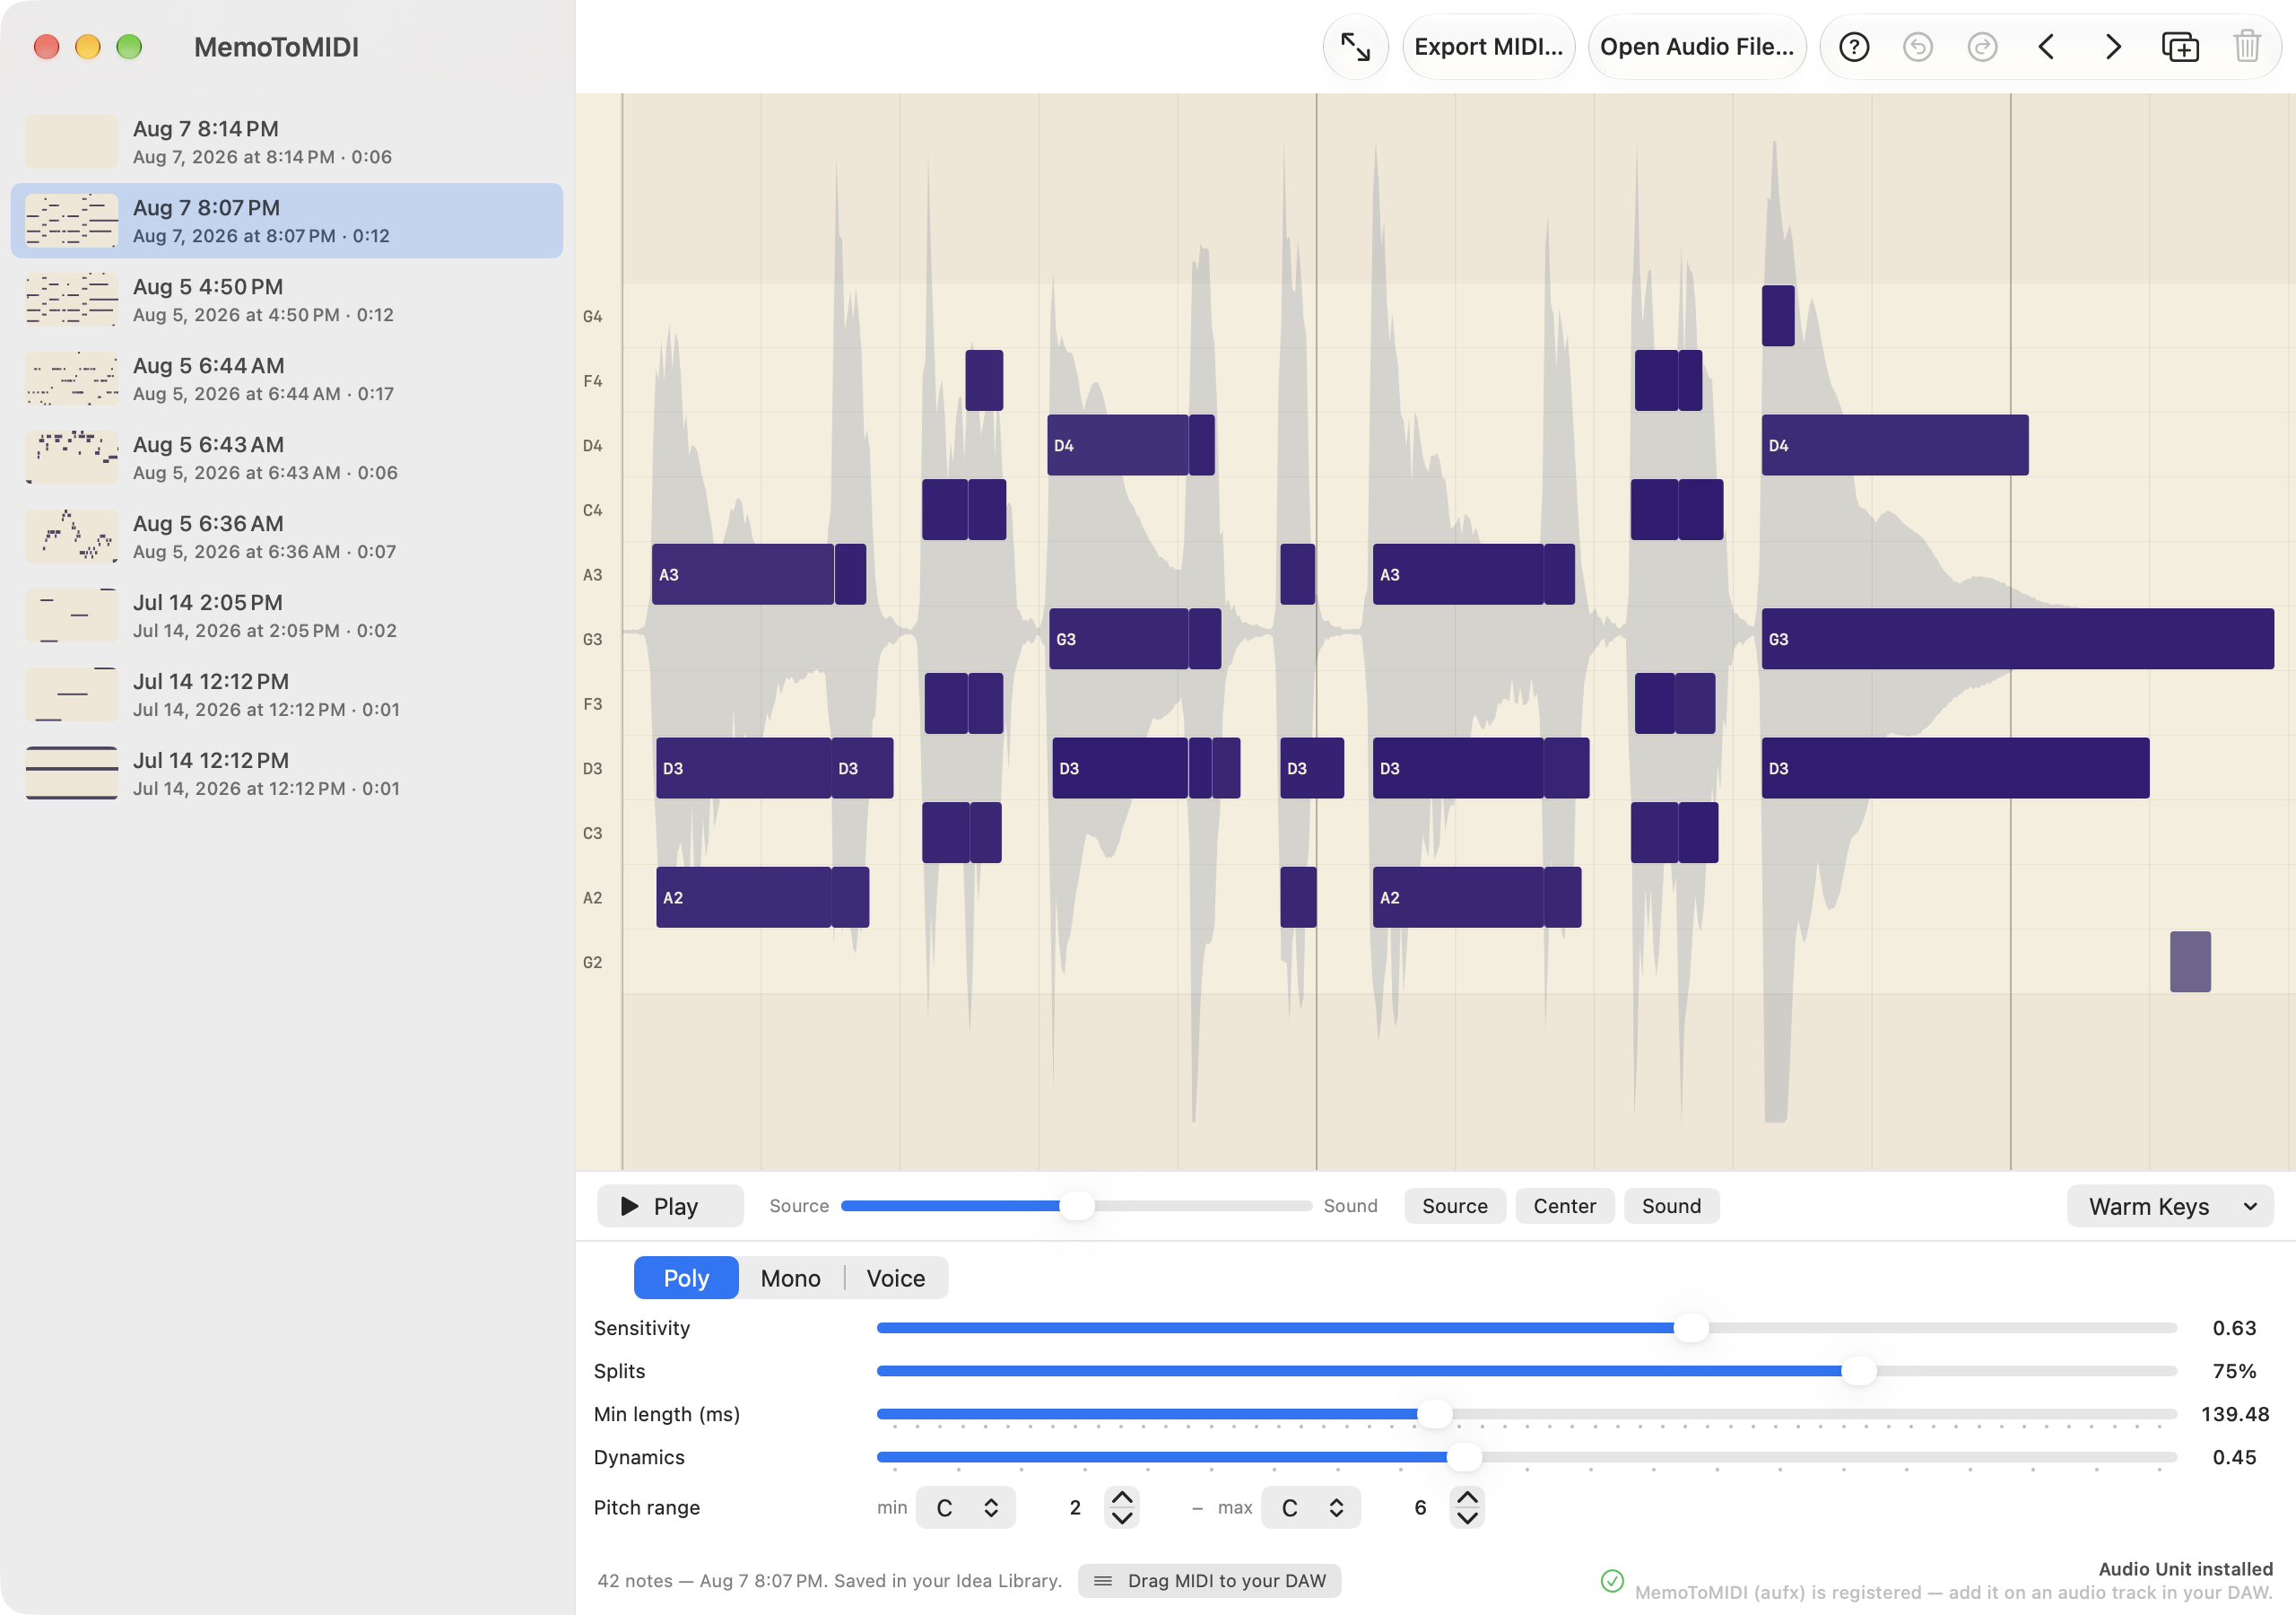Click the Play button
The width and height of the screenshot is (2296, 1615).
(x=670, y=1206)
